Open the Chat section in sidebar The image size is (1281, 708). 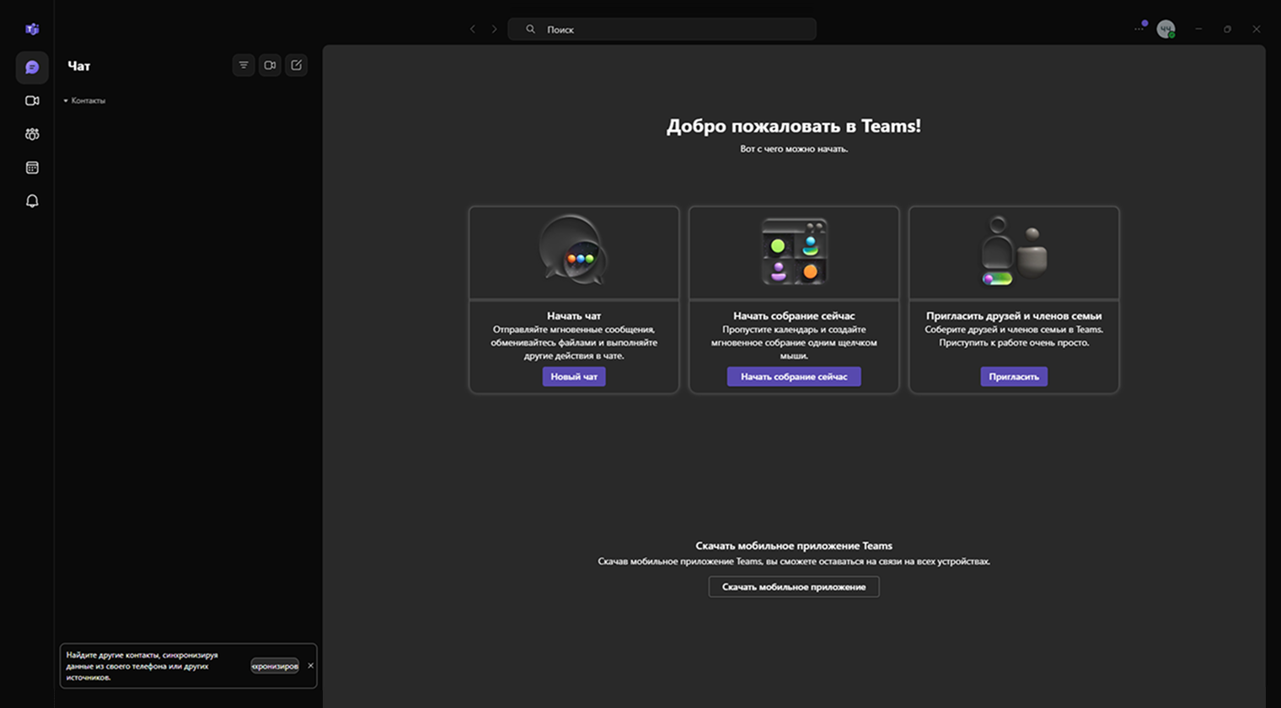click(x=32, y=67)
